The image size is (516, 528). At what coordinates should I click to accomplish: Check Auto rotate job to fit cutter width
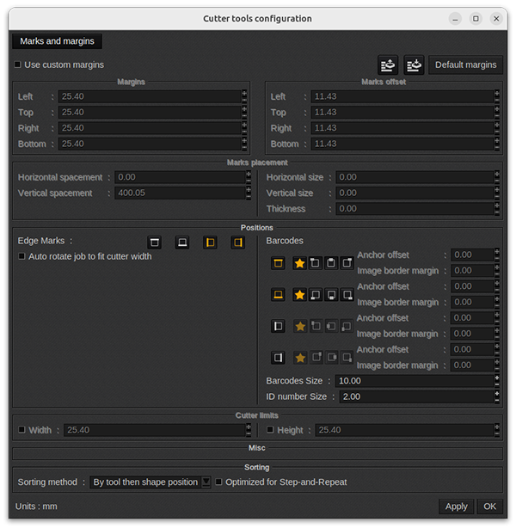click(x=22, y=256)
